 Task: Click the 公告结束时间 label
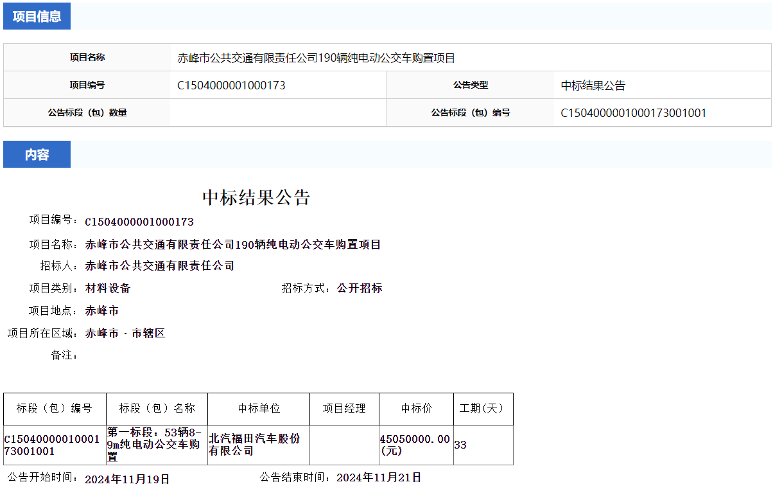point(295,478)
